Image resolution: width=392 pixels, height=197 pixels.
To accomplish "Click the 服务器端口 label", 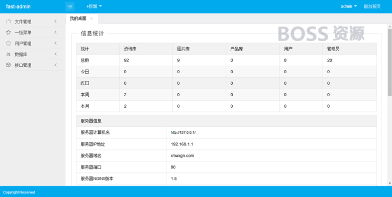I will coord(91,167).
